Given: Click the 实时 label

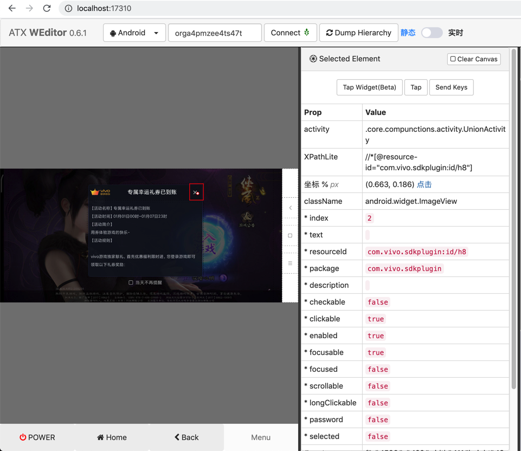Looking at the screenshot, I should click(x=455, y=33).
